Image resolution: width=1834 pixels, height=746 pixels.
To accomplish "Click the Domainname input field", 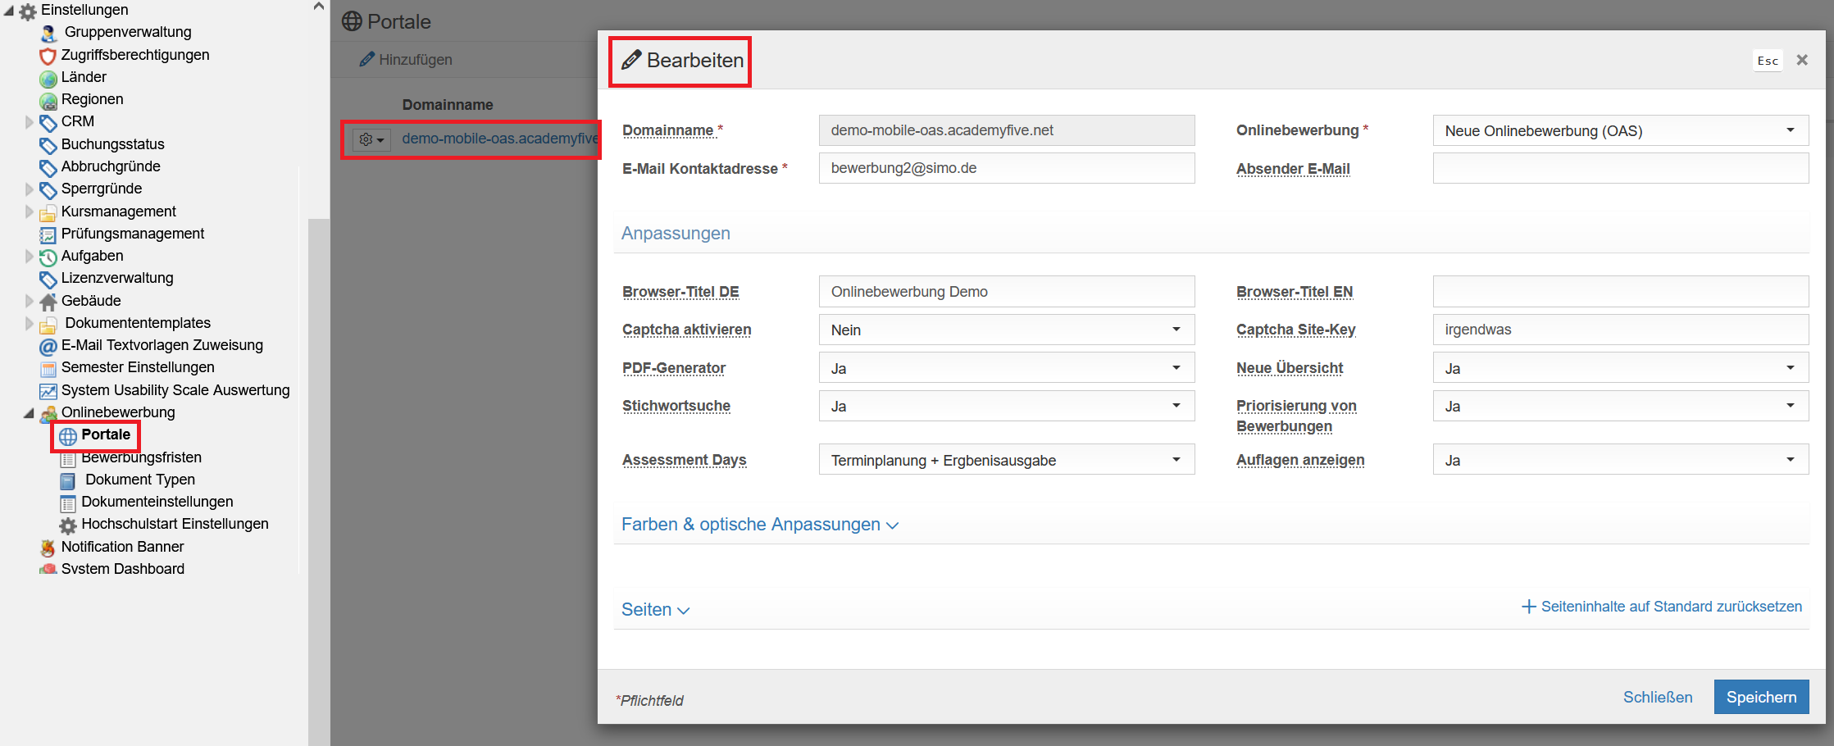I will 1007,130.
